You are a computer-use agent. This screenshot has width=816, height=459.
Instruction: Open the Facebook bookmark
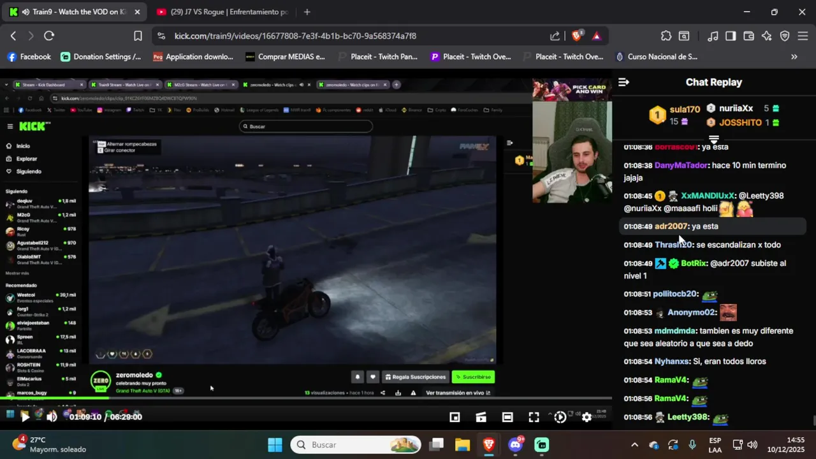[29, 57]
